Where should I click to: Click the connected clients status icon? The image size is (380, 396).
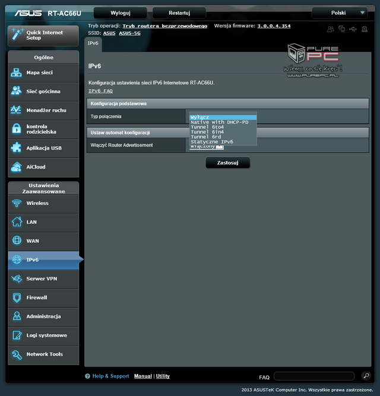330,29
